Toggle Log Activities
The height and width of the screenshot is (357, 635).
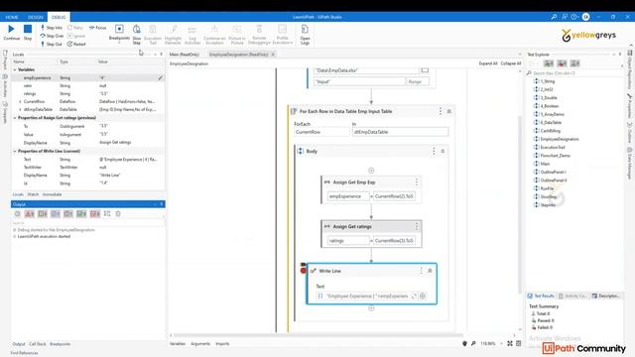[192, 35]
